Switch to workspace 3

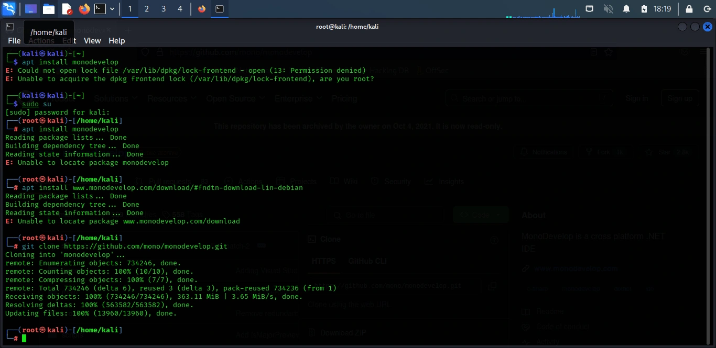point(164,9)
